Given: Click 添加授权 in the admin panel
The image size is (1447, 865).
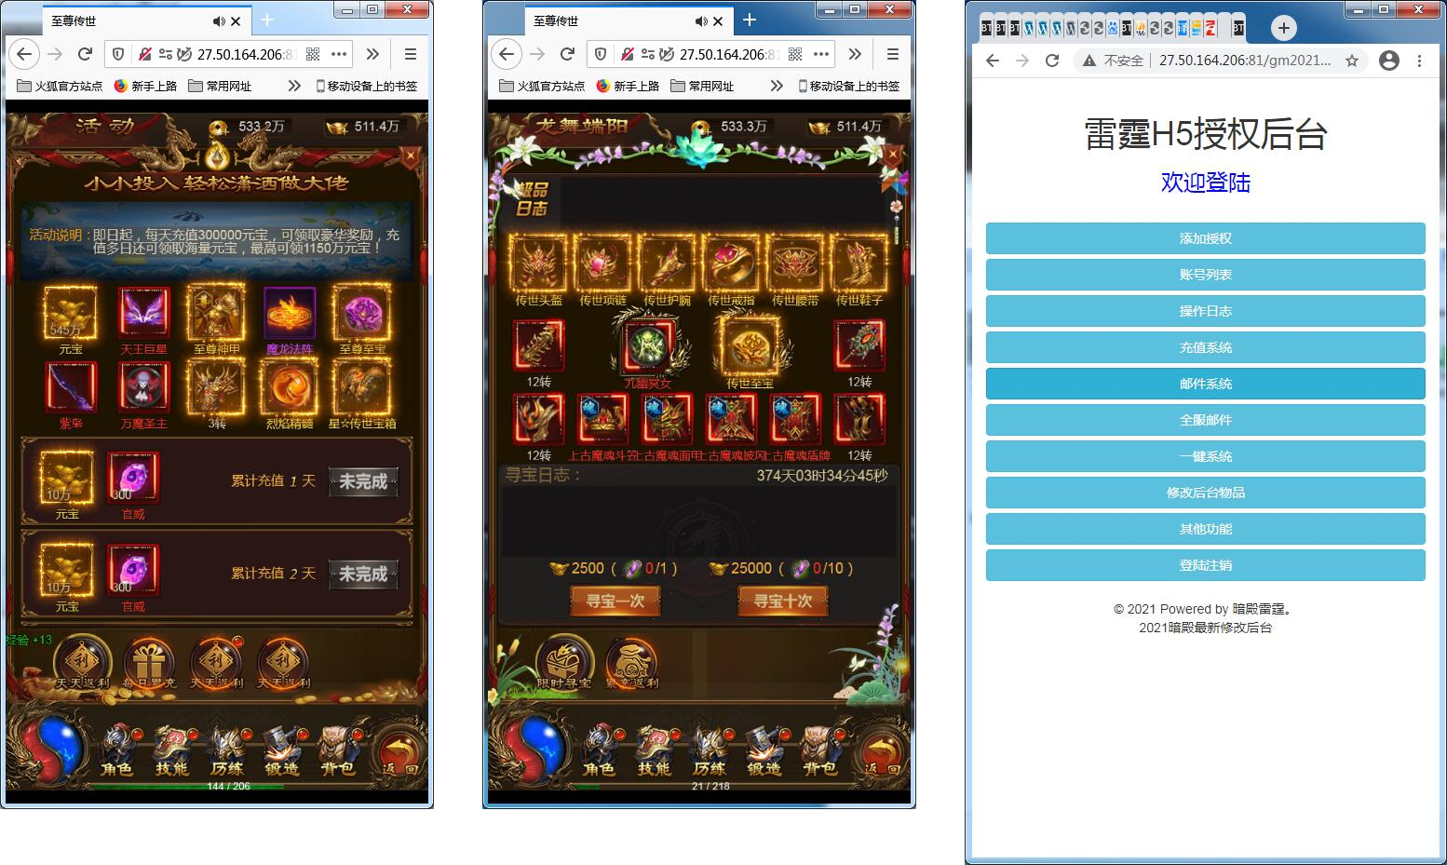Looking at the screenshot, I should tap(1206, 238).
